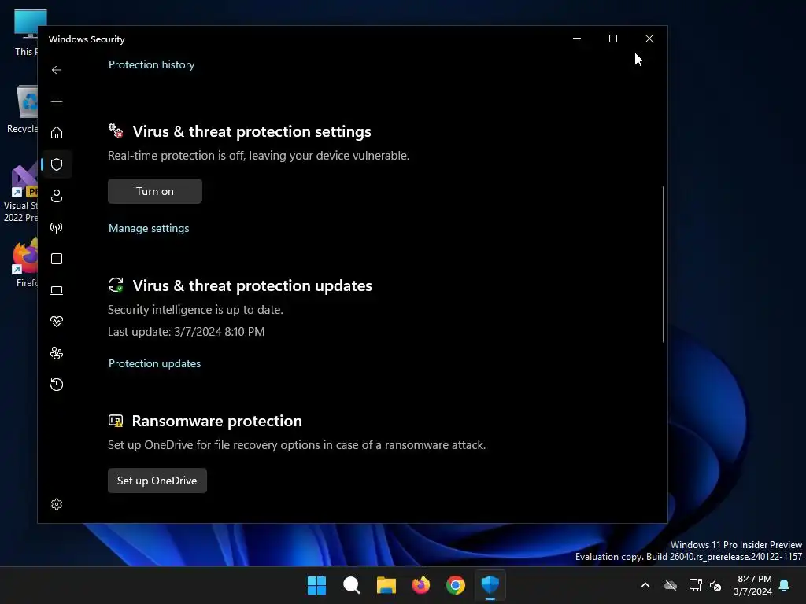Click the protection updates refresh icon
The image size is (806, 604).
116,285
